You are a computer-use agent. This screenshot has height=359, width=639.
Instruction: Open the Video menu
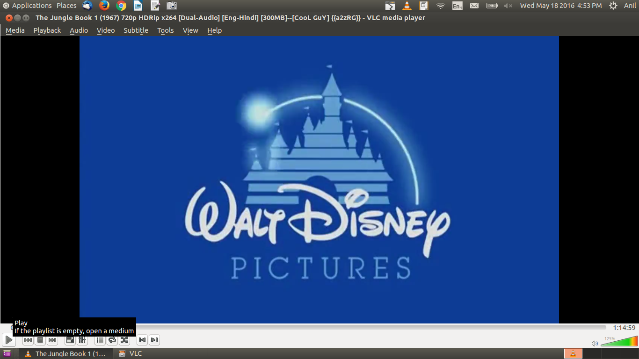[106, 30]
